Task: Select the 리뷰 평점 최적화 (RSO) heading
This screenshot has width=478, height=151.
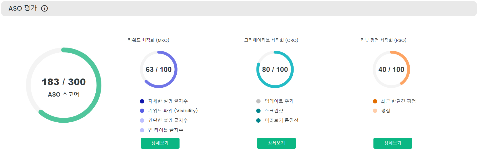Action: (x=383, y=40)
